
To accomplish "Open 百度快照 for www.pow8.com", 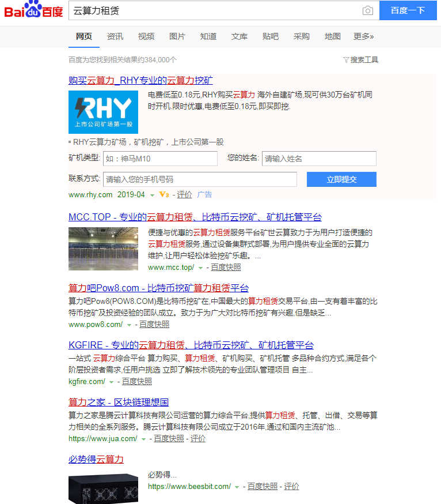I will tap(154, 324).
